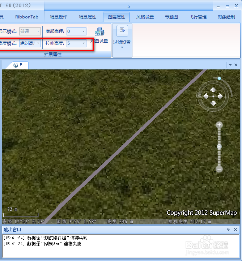Expand the arrow under 过滤设置
The width and height of the screenshot is (242, 261).
122,47
